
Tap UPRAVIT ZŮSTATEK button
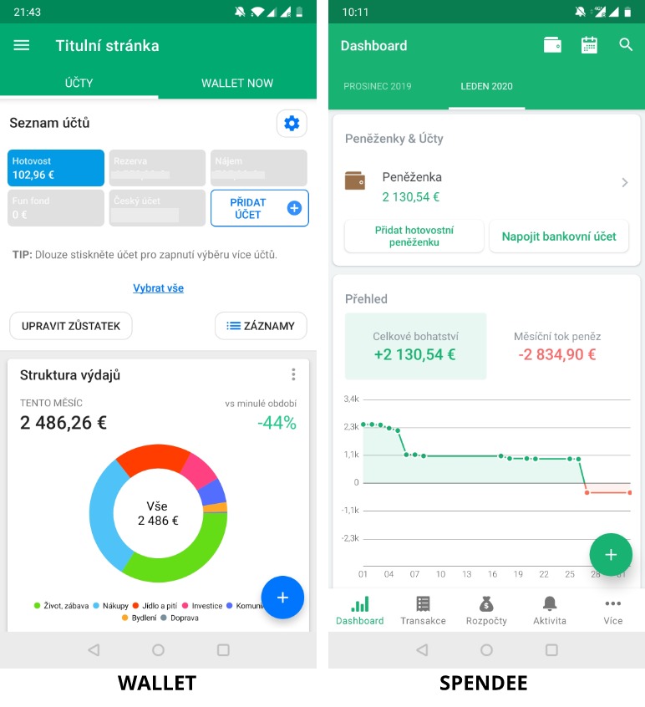[x=71, y=326]
